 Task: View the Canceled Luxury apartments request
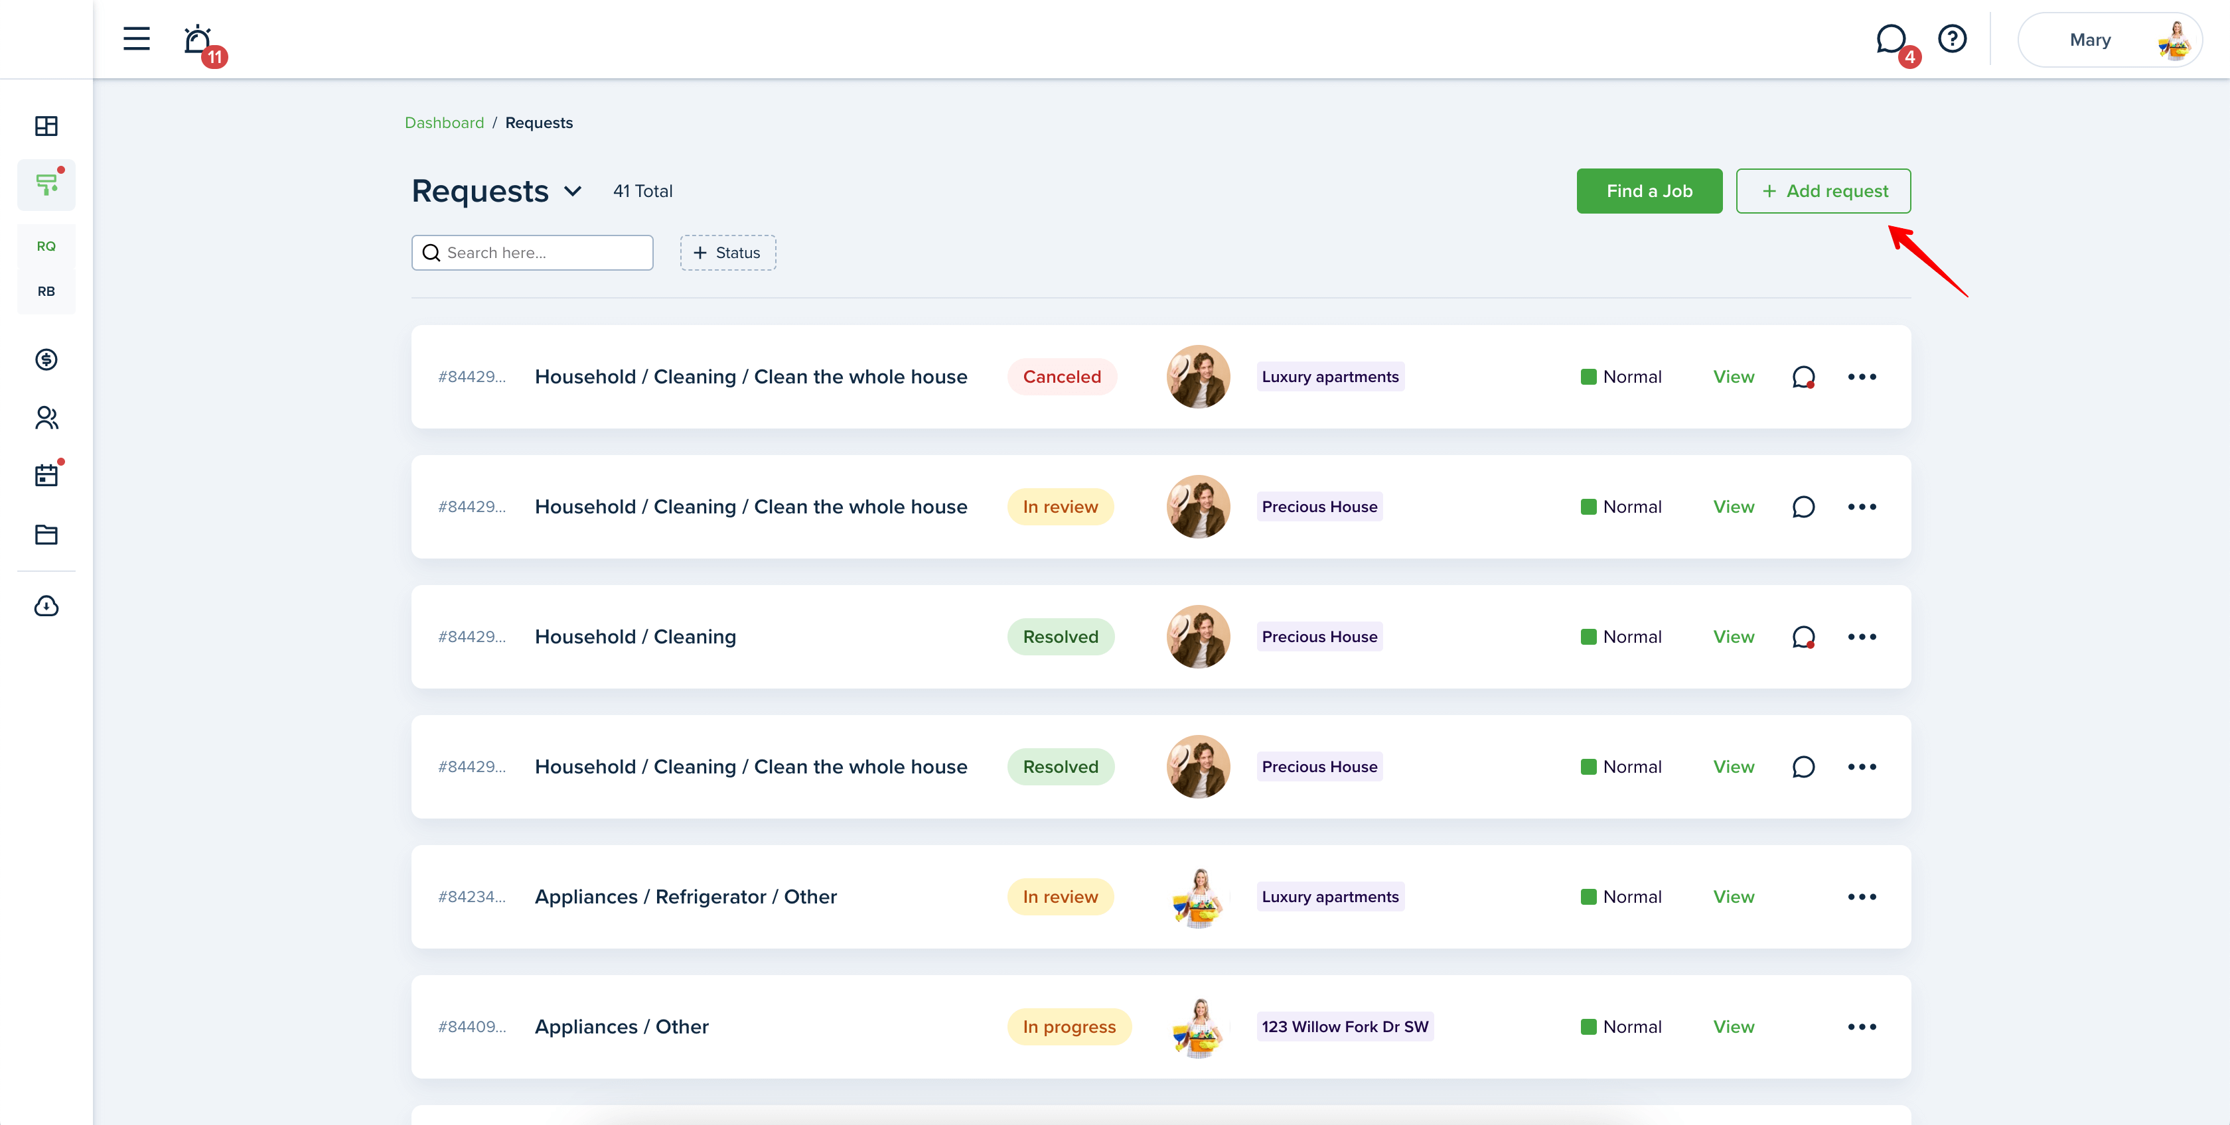pyautogui.click(x=1734, y=377)
